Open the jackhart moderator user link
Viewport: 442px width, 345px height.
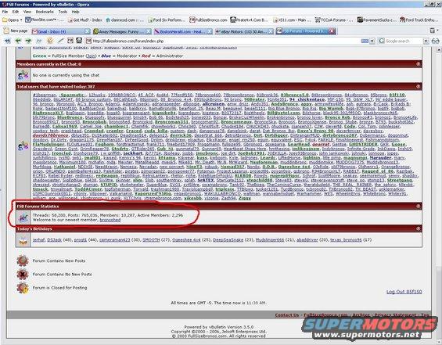pos(133,153)
